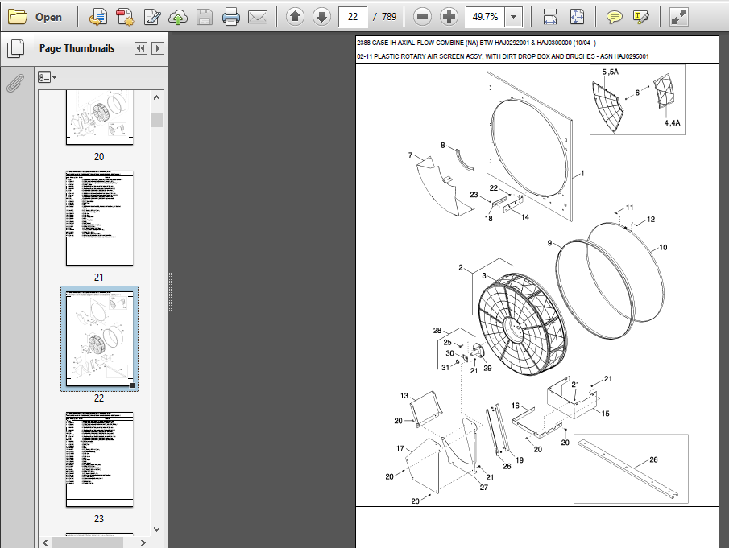Image resolution: width=729 pixels, height=548 pixels.
Task: Click the Page Thumbnails panel icon
Action: coord(16,49)
